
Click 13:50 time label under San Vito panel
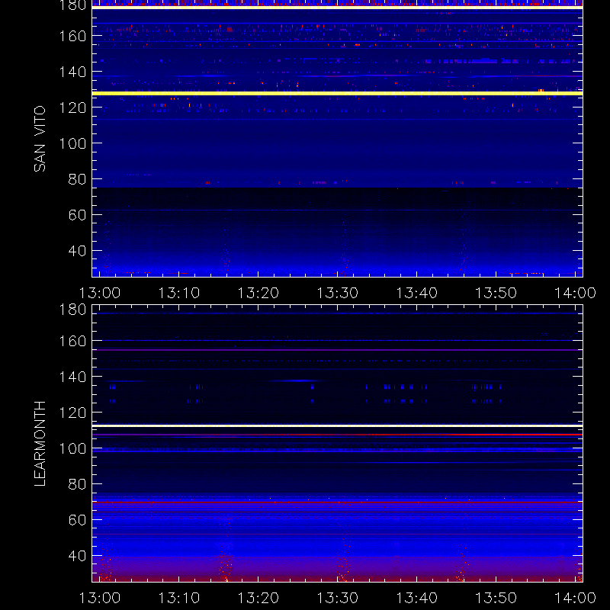click(x=496, y=293)
